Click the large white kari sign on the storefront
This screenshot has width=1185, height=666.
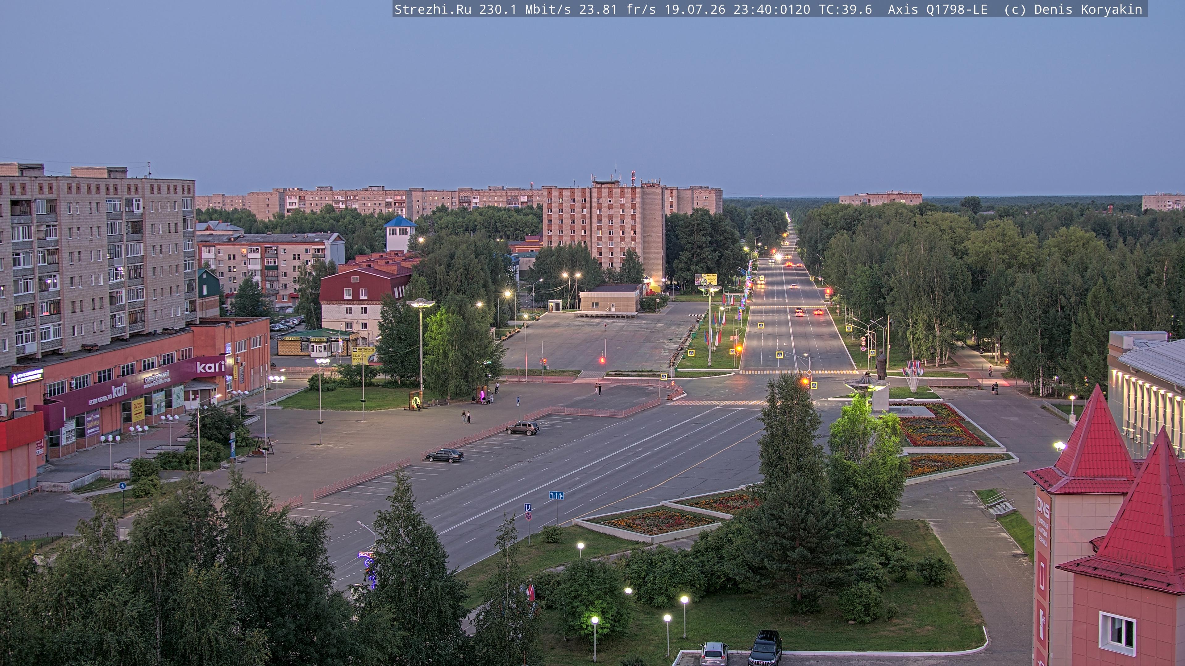[x=210, y=367]
